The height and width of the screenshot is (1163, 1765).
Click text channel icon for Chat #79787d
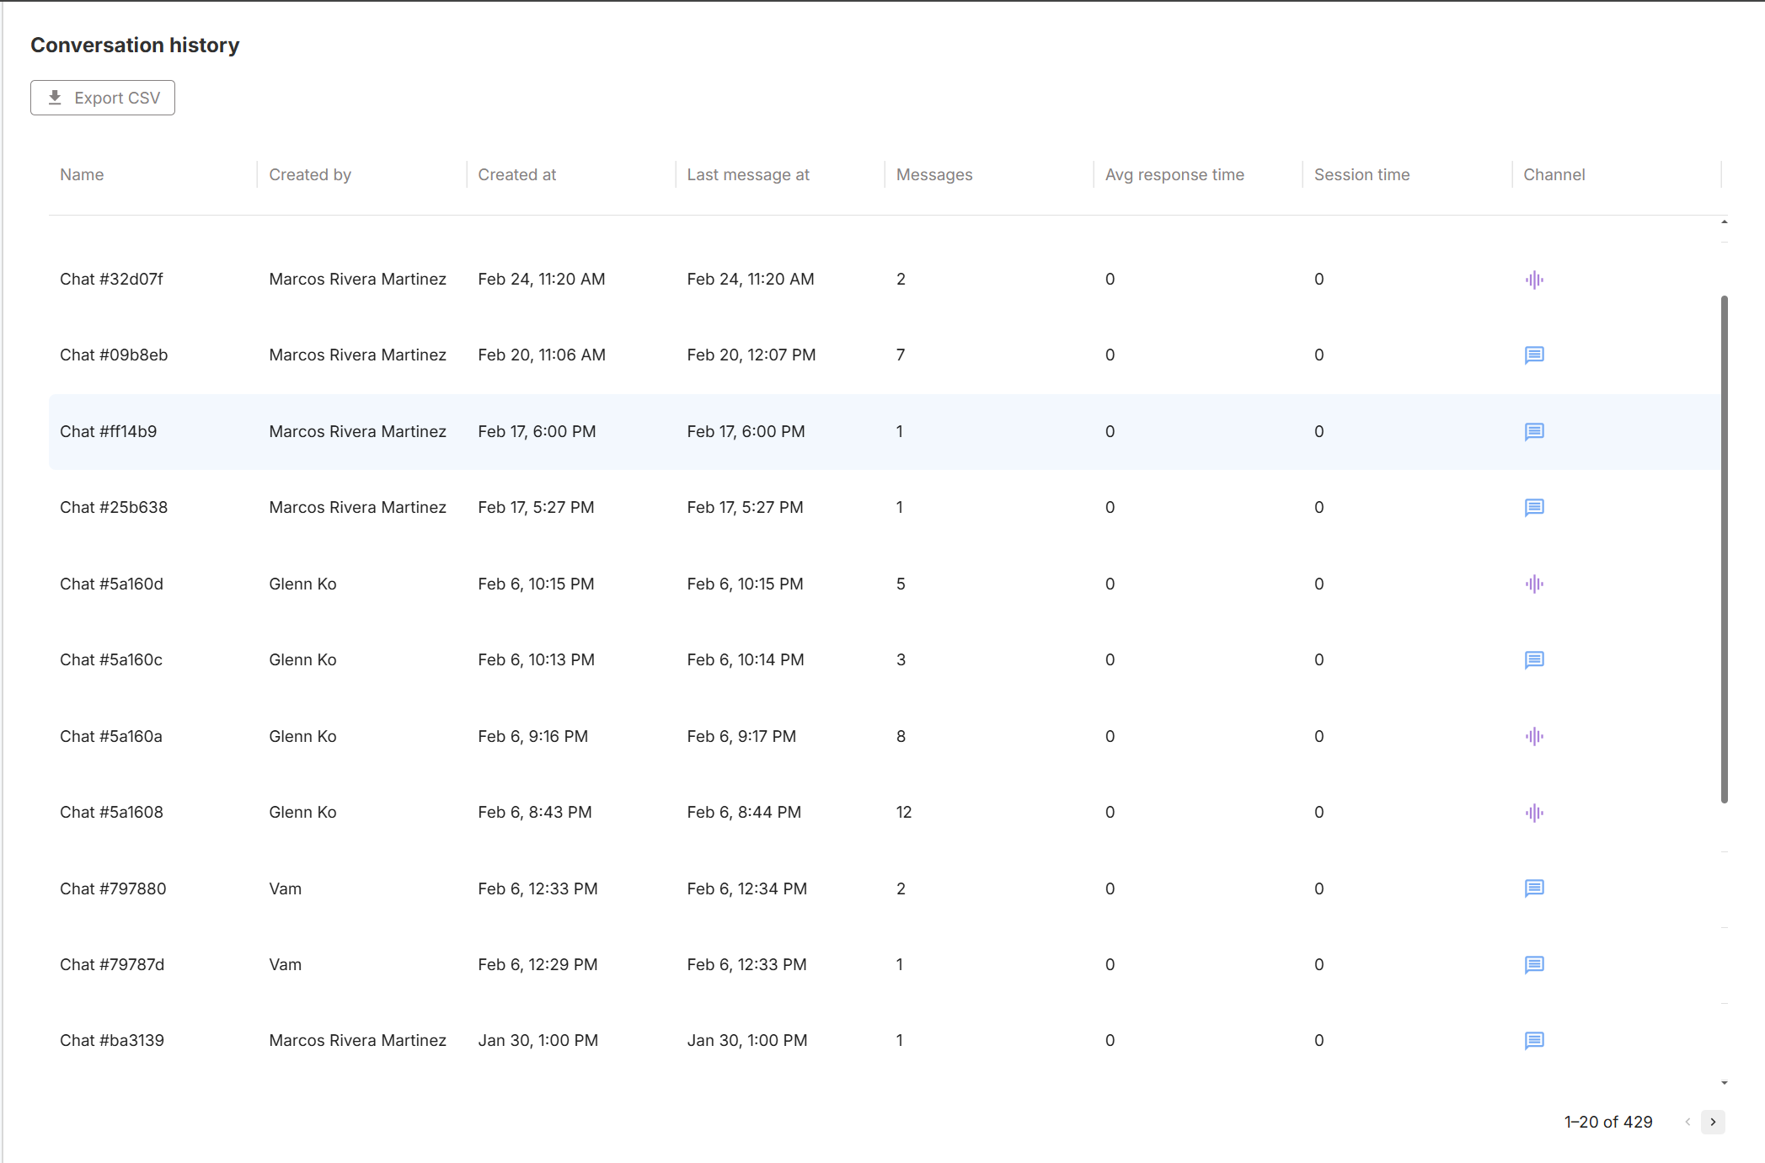(1534, 965)
